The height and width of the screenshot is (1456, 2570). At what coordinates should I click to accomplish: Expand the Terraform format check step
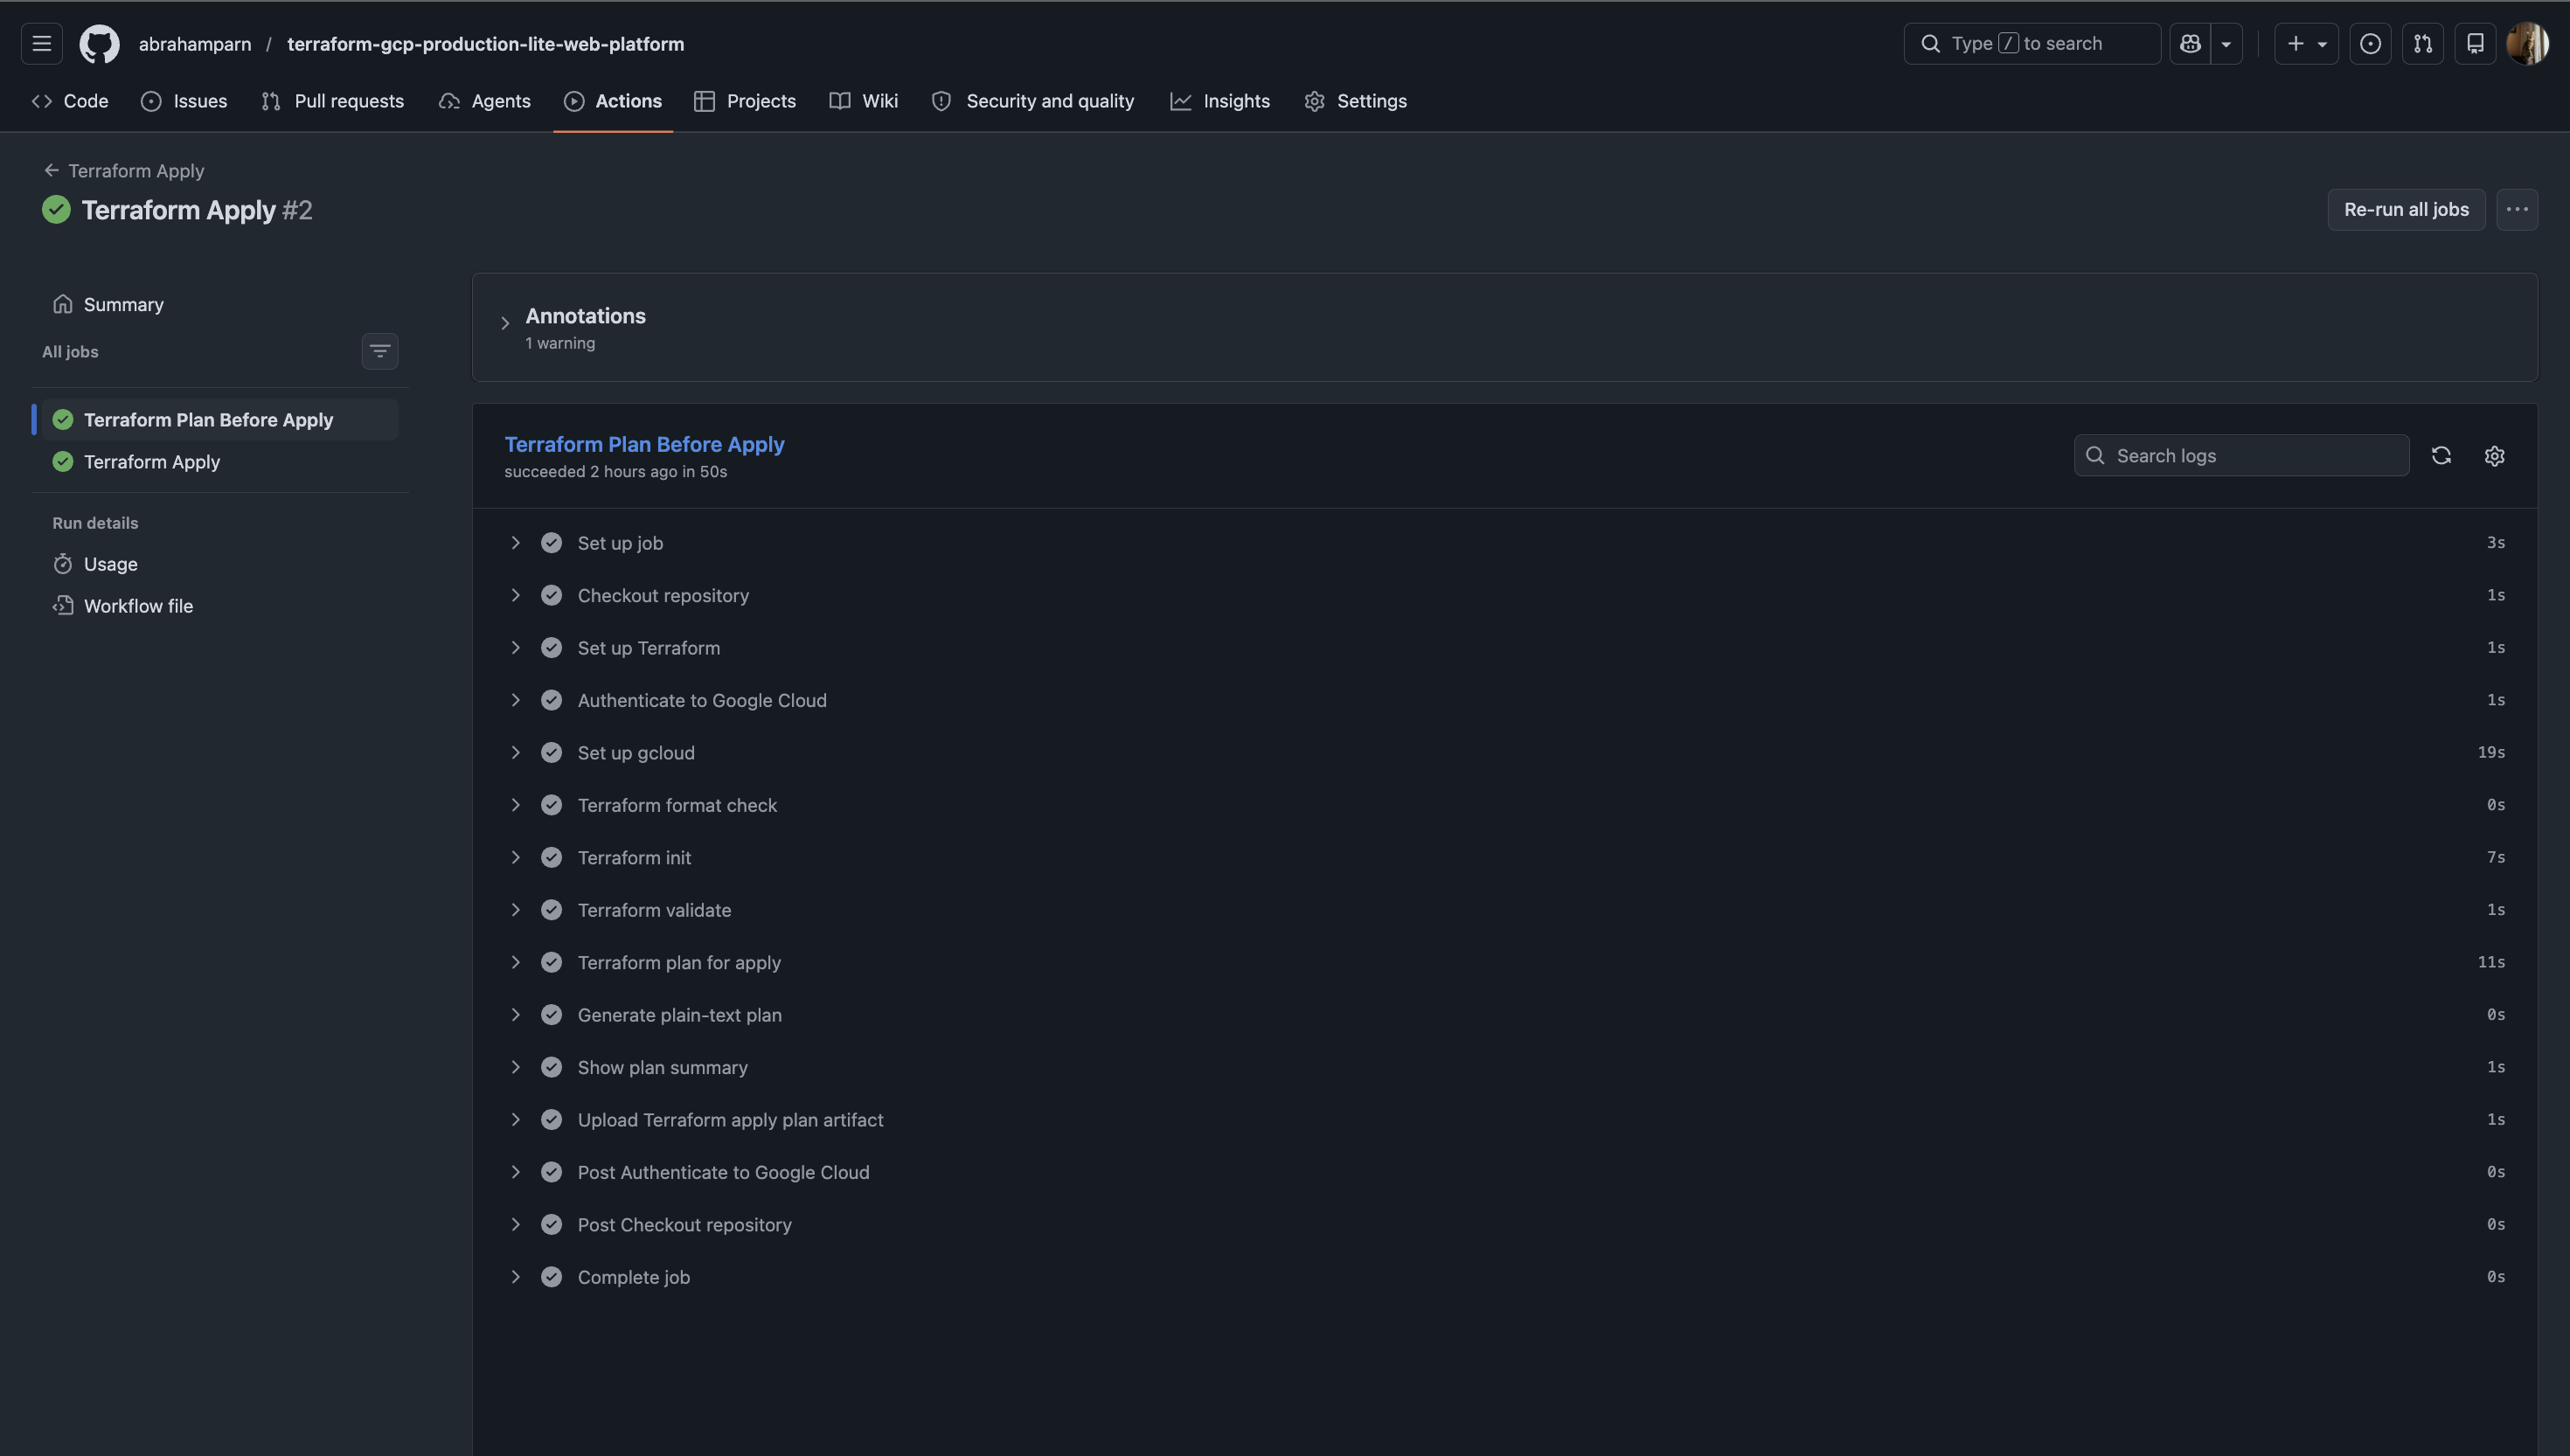pyautogui.click(x=1505, y=806)
